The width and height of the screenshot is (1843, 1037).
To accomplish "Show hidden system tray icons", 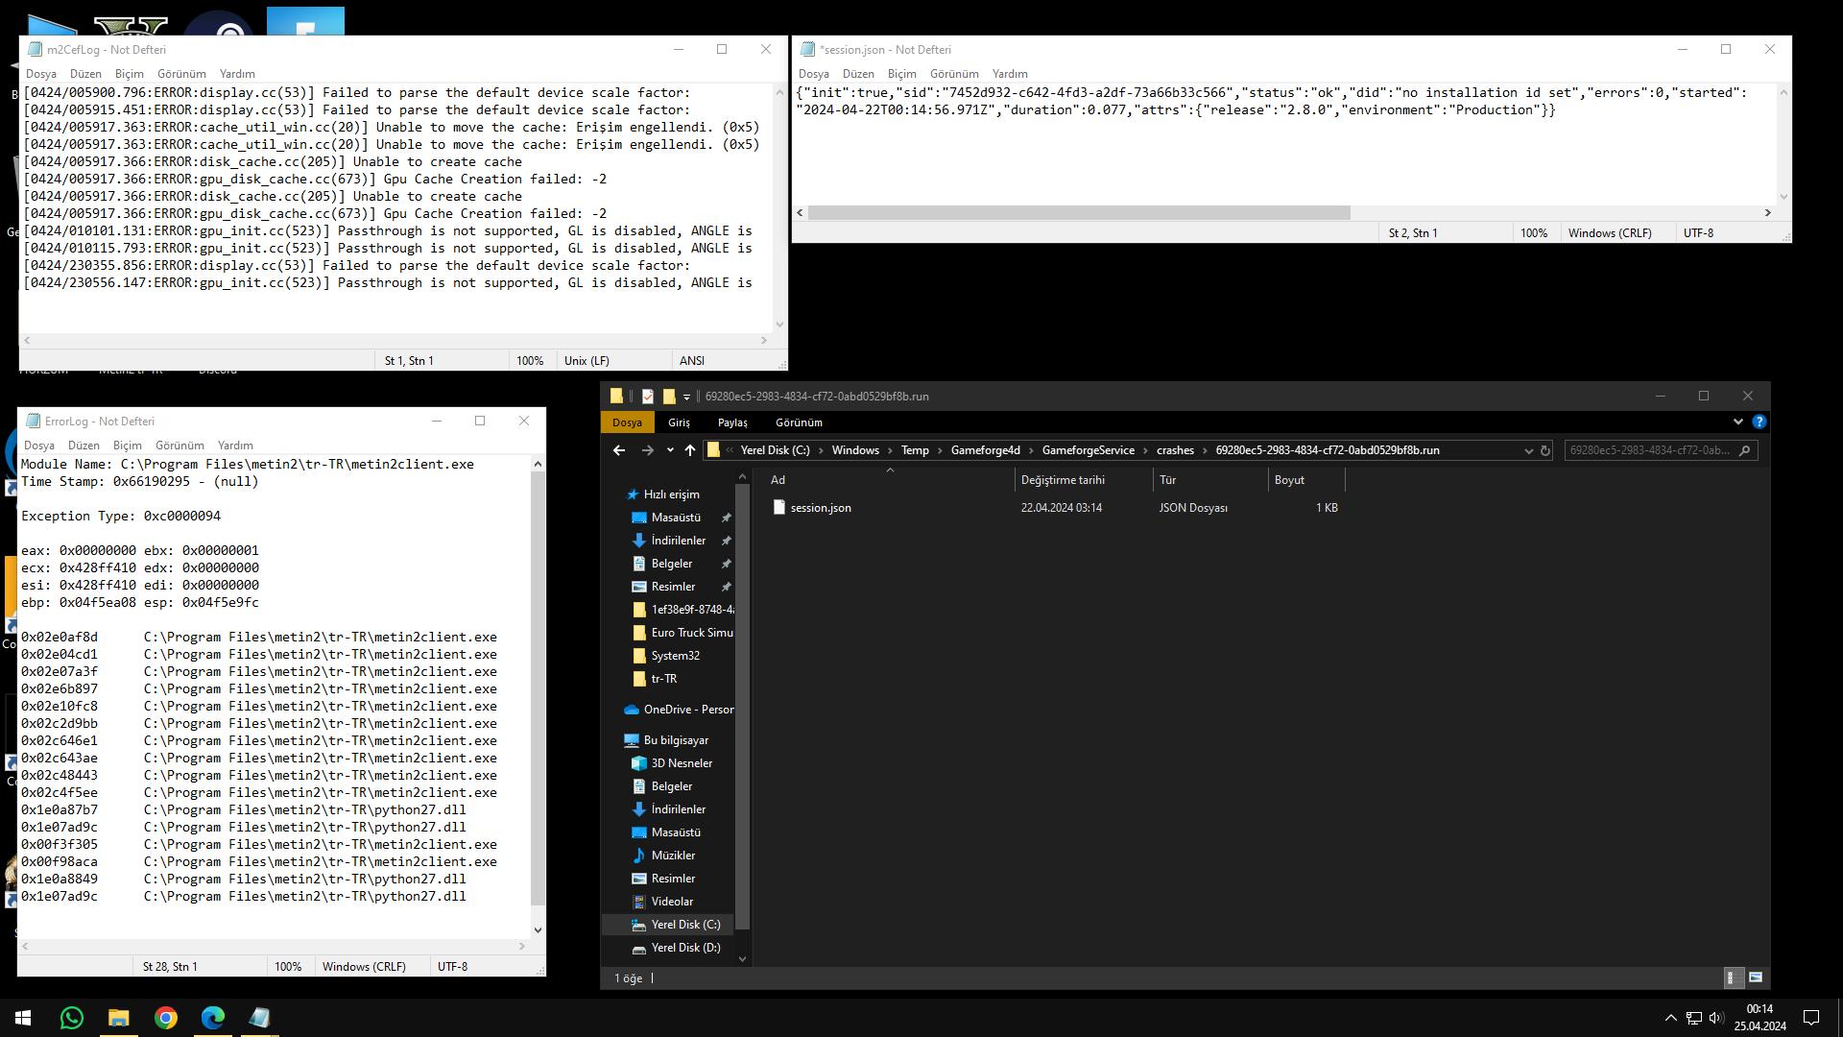I will (x=1670, y=1018).
